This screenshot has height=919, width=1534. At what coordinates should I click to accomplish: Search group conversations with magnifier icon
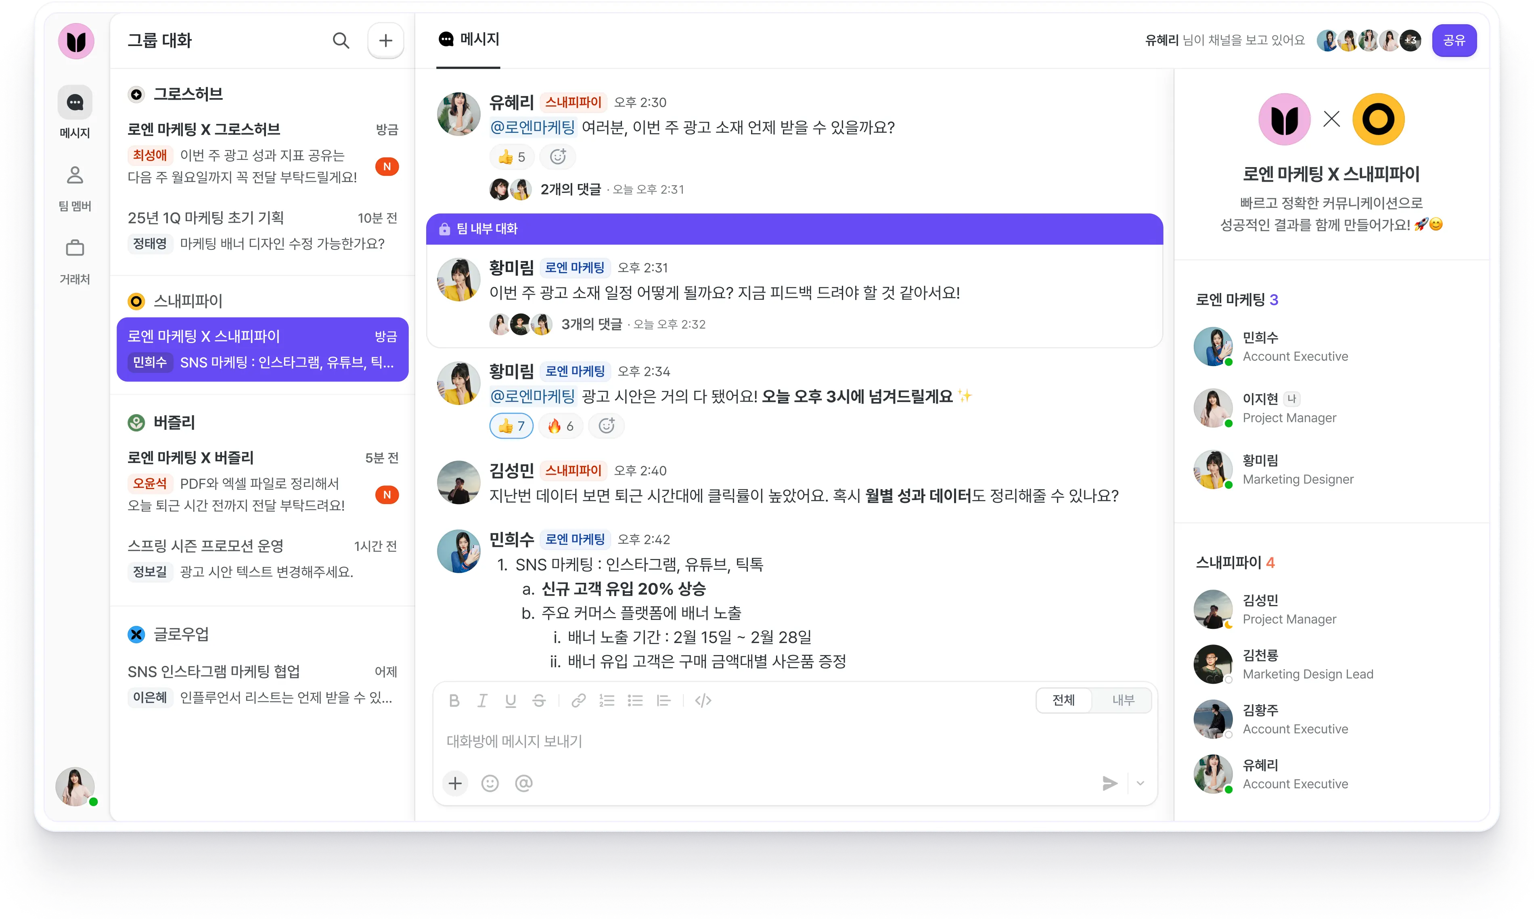[x=341, y=41]
